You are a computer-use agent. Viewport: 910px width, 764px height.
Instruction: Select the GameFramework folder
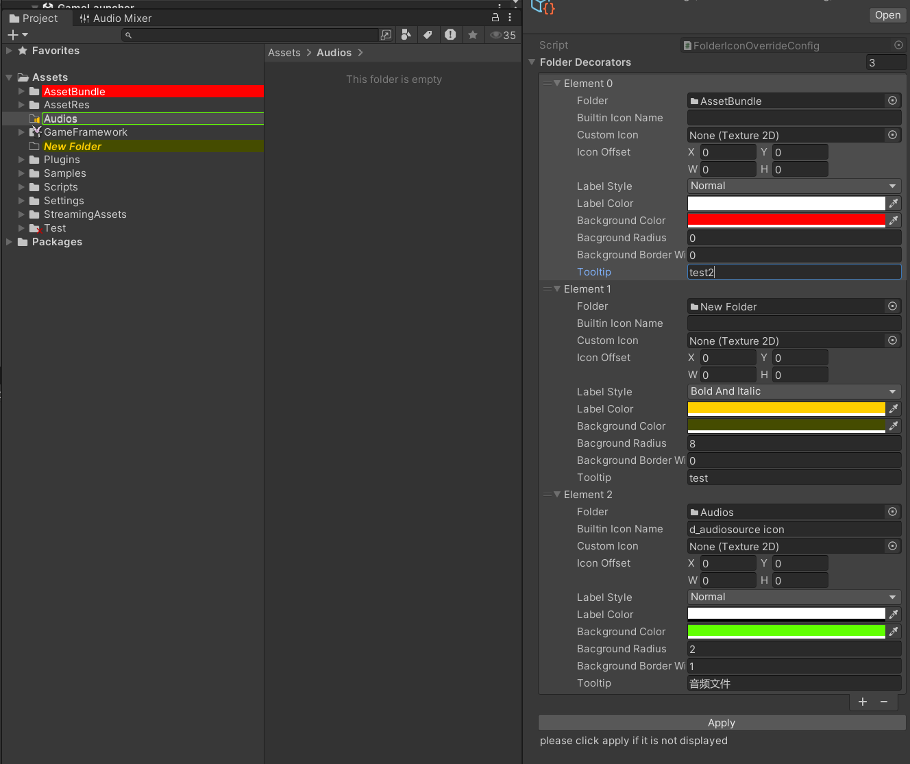tap(86, 132)
